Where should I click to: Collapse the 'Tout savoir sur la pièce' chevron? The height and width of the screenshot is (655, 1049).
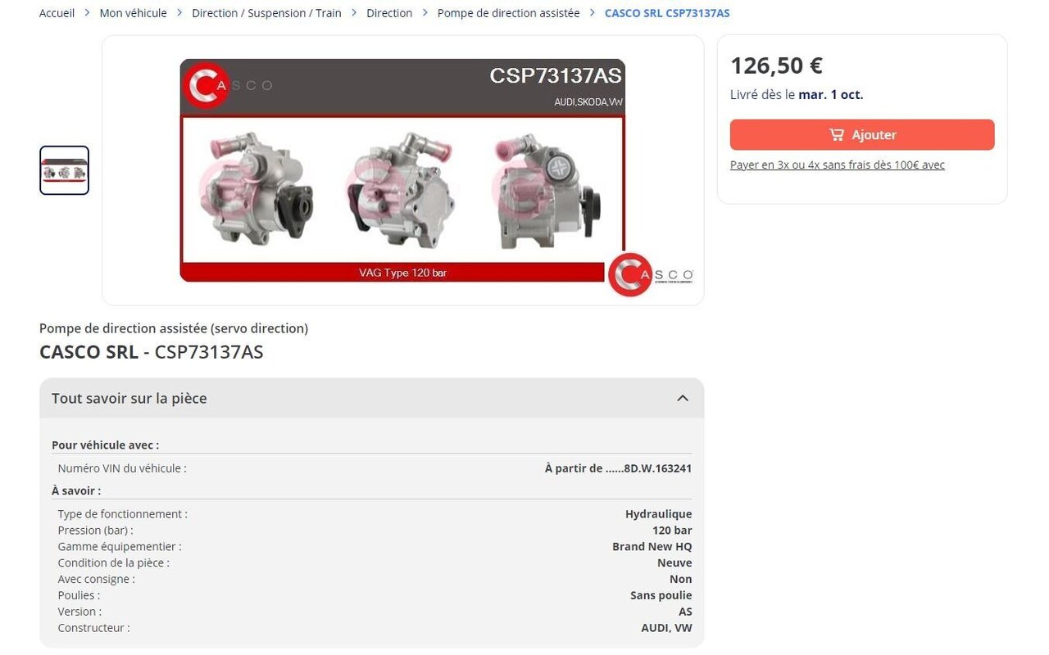(x=683, y=398)
